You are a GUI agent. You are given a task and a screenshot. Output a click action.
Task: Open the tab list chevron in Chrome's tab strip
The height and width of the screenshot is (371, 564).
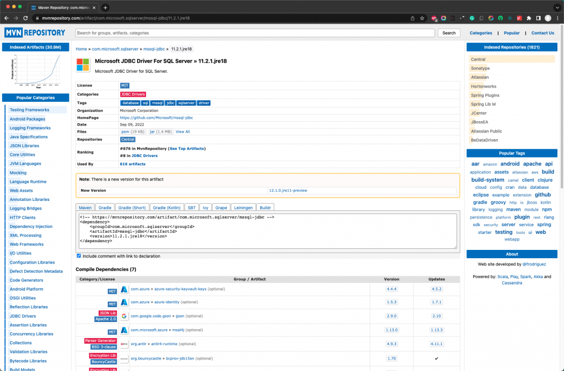557,7
